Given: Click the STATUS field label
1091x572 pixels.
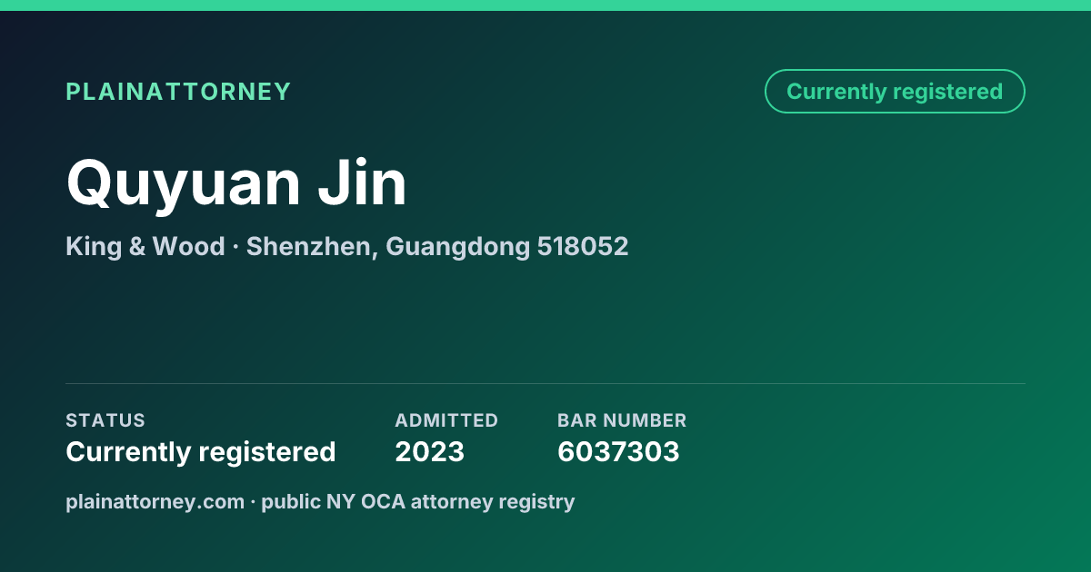Looking at the screenshot, I should tap(105, 420).
